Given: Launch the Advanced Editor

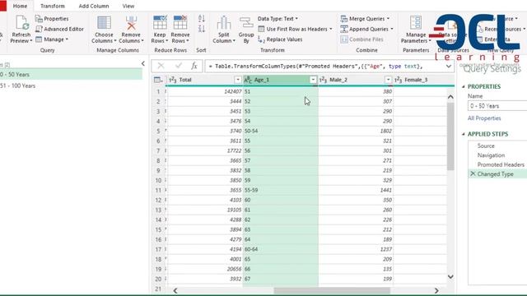Looking at the screenshot, I should (60, 30).
